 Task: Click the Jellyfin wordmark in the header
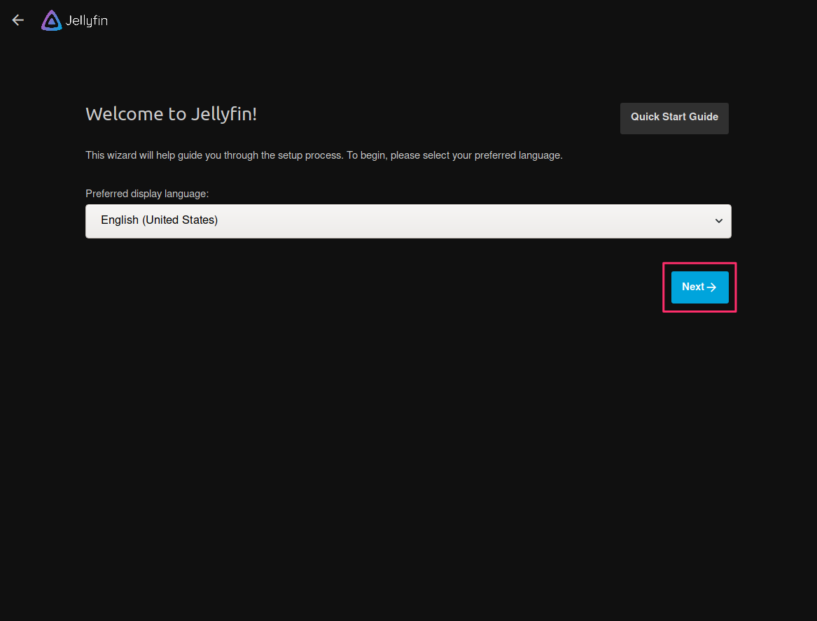(x=88, y=20)
